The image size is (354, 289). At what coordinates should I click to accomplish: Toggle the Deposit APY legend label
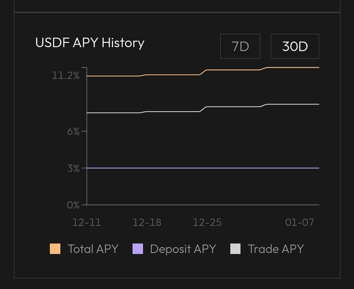pos(183,249)
